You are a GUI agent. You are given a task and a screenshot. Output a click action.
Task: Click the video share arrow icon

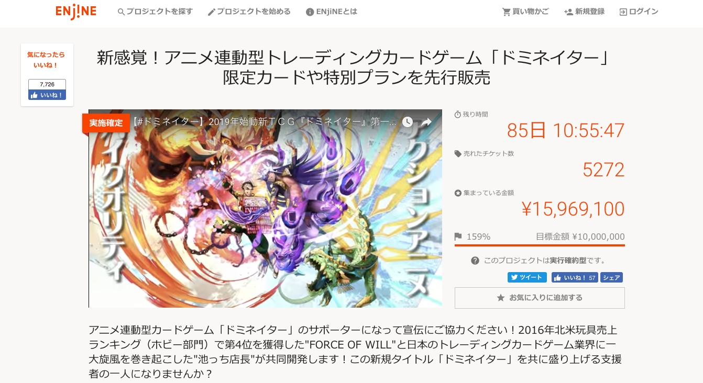[x=426, y=122]
